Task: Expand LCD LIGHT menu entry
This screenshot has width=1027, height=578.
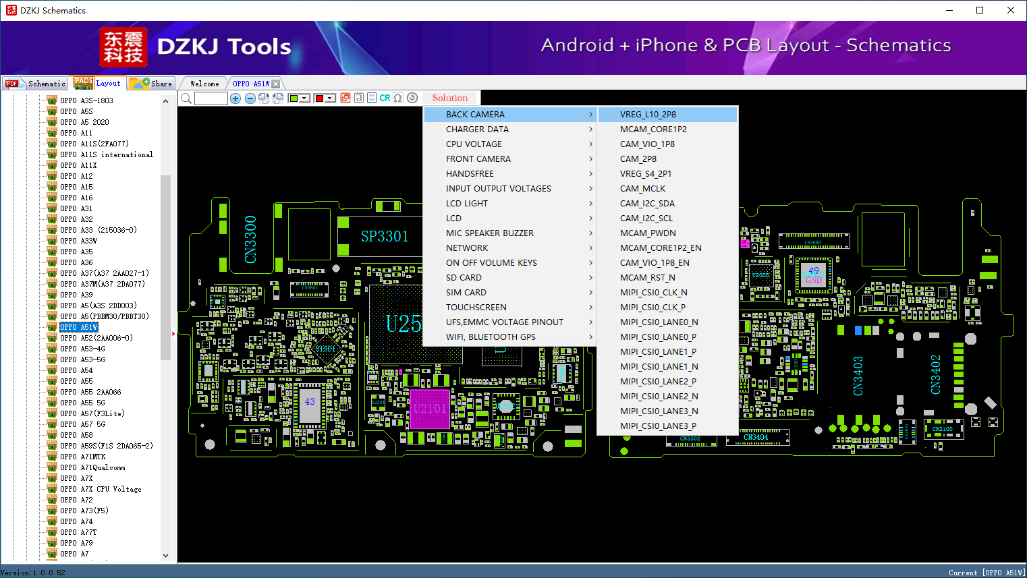Action: (x=509, y=204)
